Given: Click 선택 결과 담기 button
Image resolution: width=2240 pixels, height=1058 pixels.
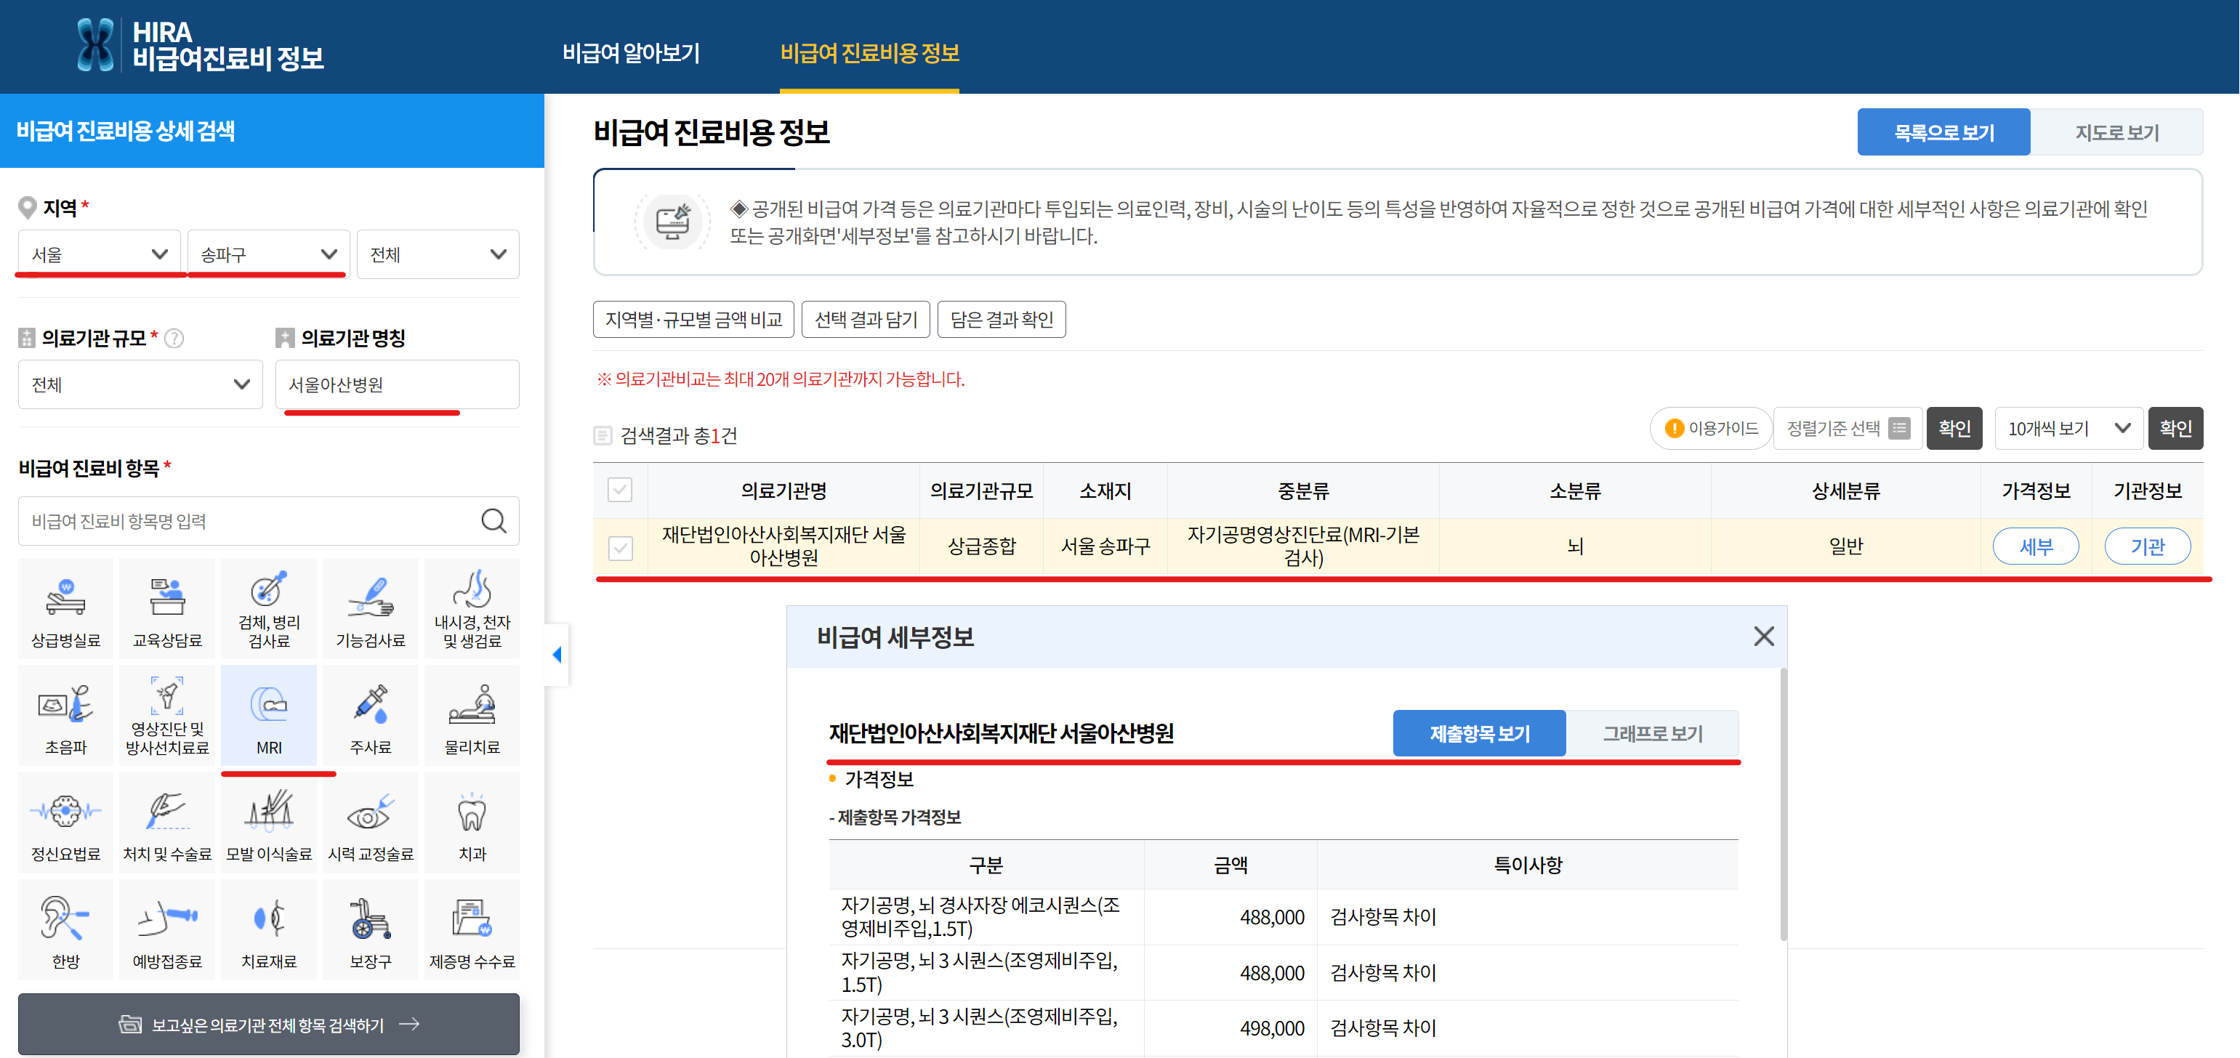Looking at the screenshot, I should (x=865, y=319).
